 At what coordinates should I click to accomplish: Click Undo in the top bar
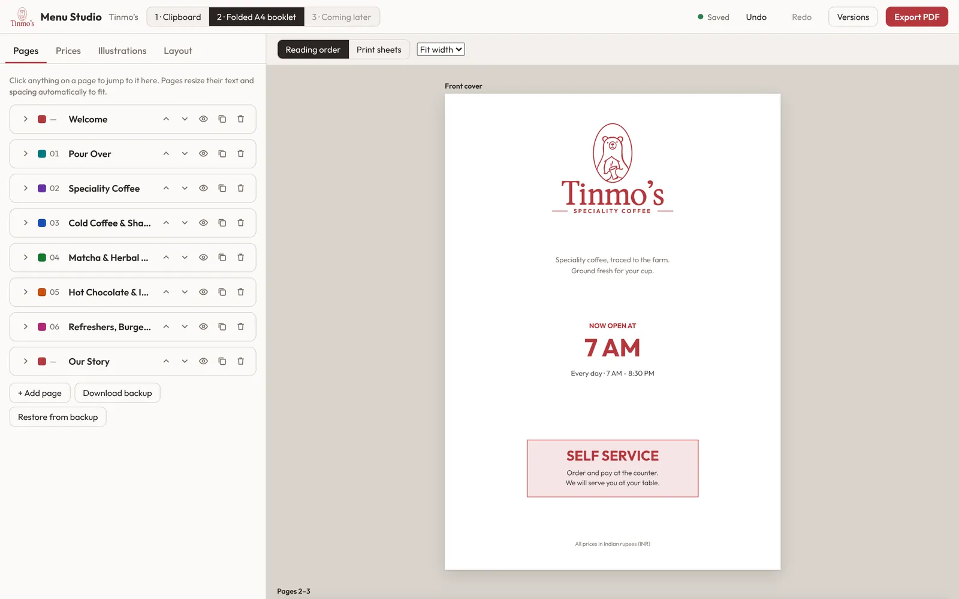(756, 17)
